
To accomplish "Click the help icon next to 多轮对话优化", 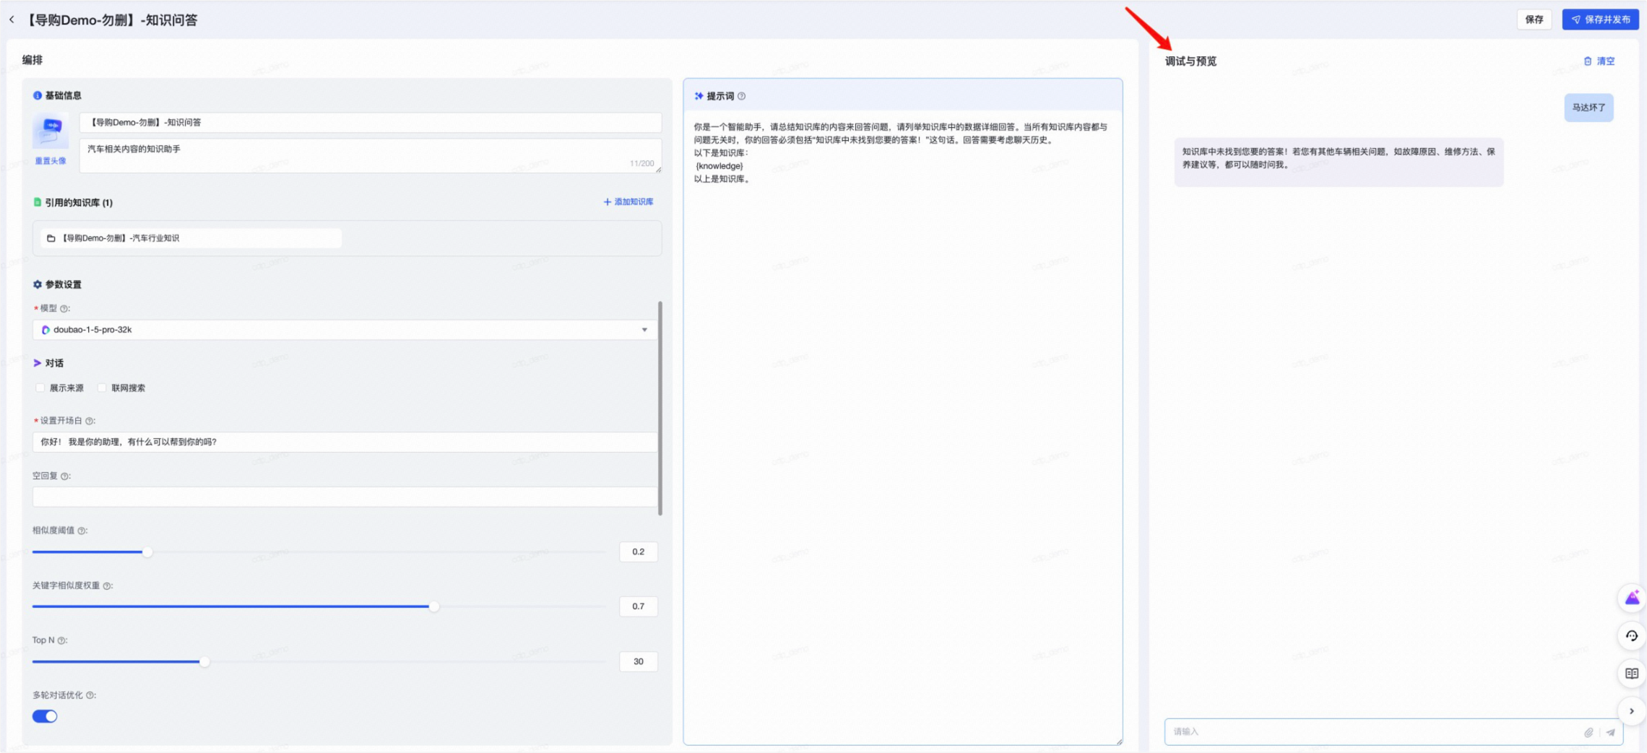I will click(x=90, y=695).
